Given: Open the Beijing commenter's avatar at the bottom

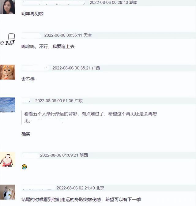Looking at the screenshot, I should pos(7,192).
